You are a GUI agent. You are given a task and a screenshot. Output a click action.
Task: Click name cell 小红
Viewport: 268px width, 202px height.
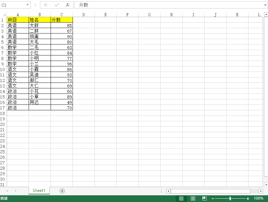[40, 53]
